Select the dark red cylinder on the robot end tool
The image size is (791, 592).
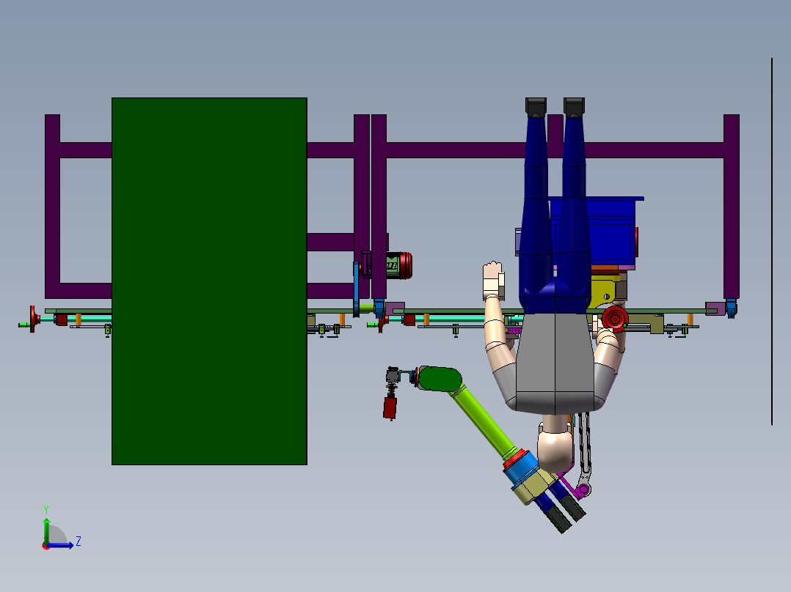390,408
